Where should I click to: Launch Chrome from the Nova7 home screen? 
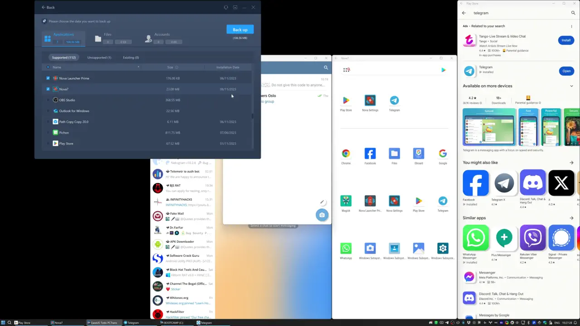[346, 153]
